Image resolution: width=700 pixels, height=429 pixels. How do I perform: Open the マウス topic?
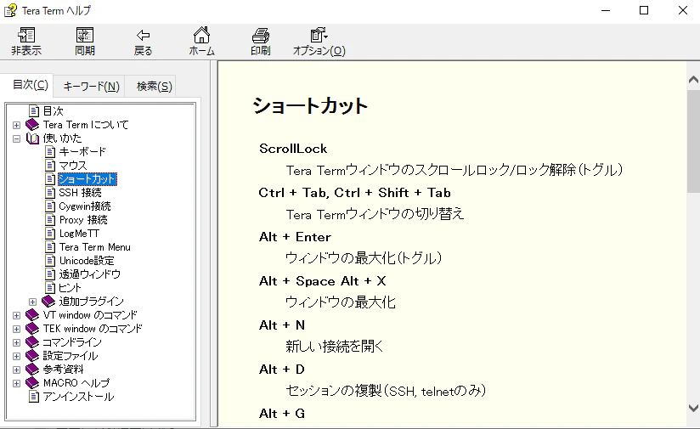point(73,166)
